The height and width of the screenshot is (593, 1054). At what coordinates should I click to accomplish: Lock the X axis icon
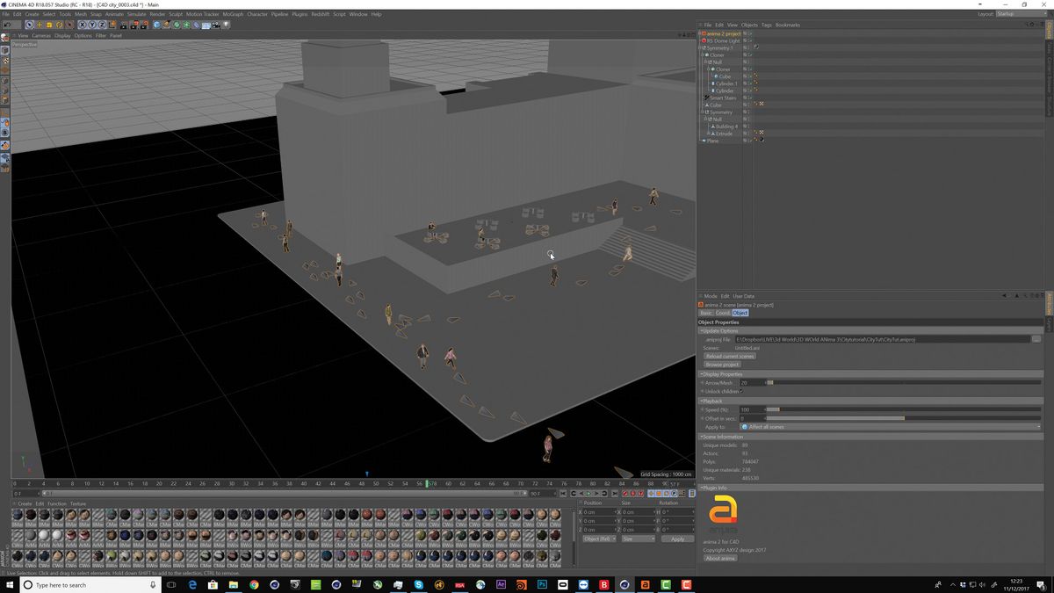(82, 25)
